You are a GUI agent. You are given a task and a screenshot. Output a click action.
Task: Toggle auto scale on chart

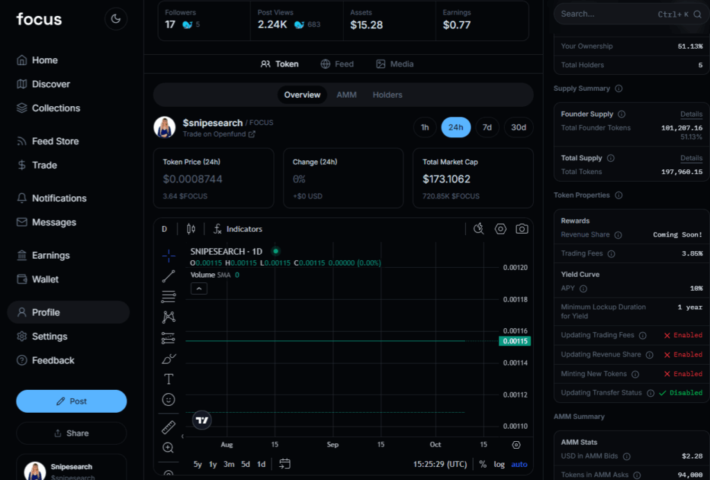[519, 464]
